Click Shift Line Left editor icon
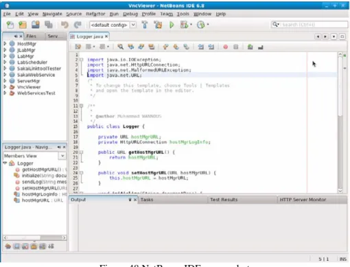The image size is (350, 267). click(201, 47)
